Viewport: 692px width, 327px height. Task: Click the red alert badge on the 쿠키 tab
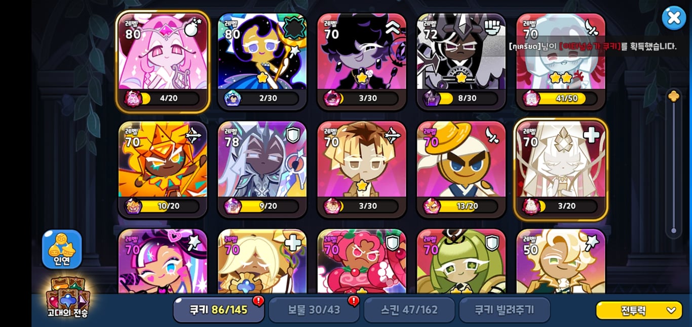(258, 301)
